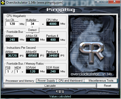Click the CPU Mhz result 4080
The width and height of the screenshot is (121, 99).
point(53,24)
